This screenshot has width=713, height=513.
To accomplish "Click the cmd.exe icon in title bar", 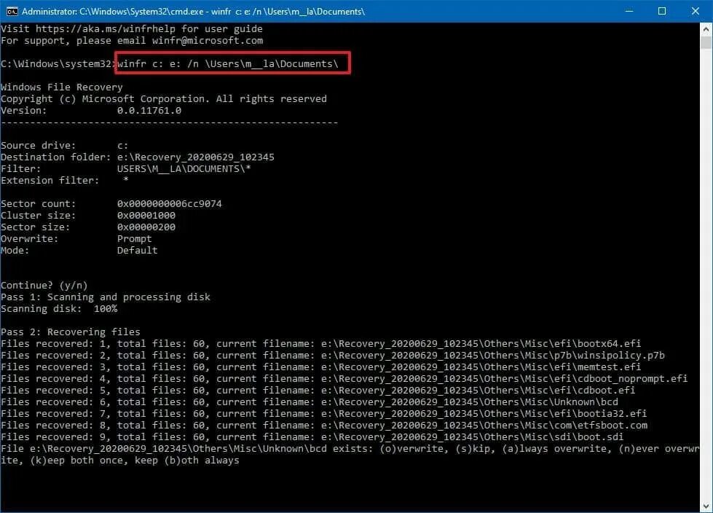I will [12, 12].
